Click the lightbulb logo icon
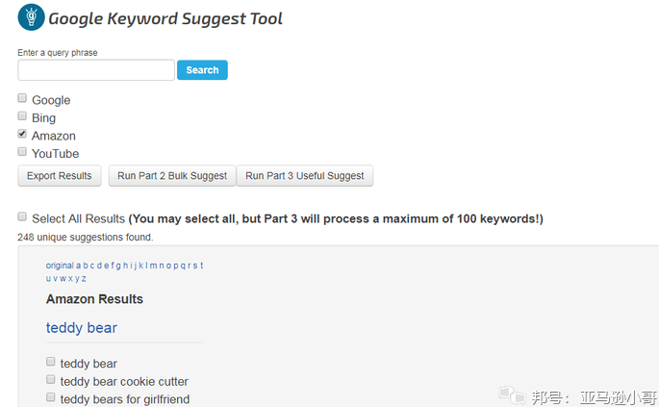 click(31, 18)
